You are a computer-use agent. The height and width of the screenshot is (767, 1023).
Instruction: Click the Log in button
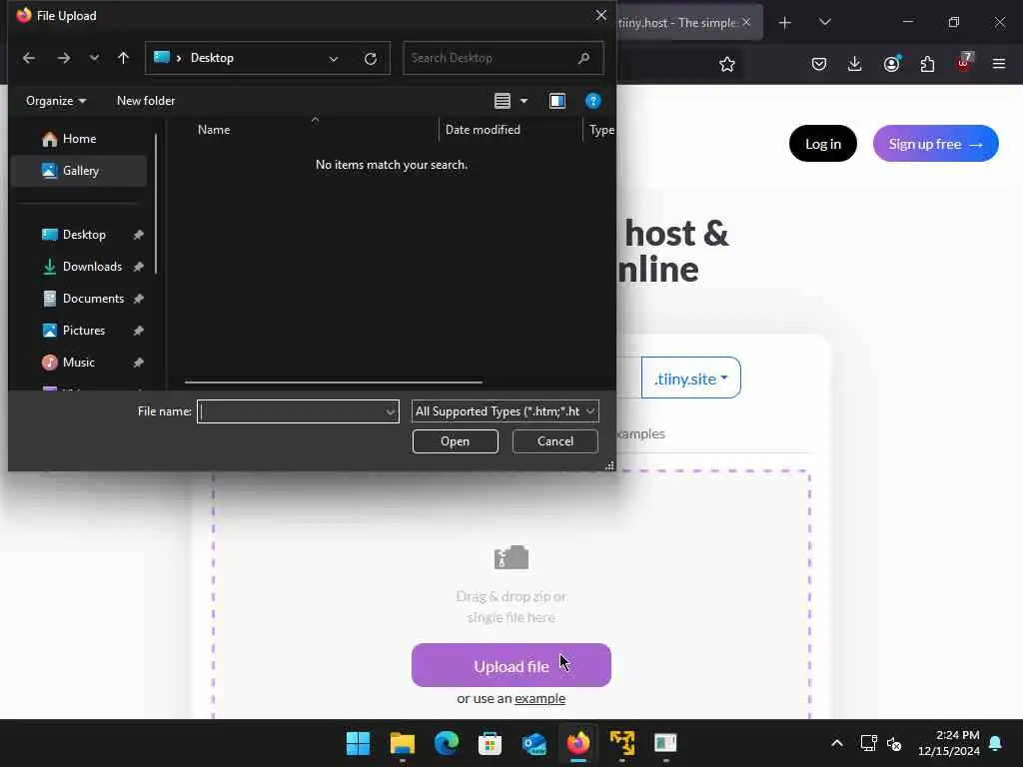pyautogui.click(x=823, y=144)
